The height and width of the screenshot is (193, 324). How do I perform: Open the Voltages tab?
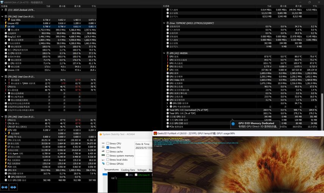142,170
